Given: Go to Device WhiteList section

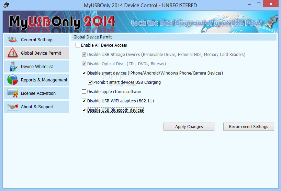Looking at the screenshot, I should (36, 67).
